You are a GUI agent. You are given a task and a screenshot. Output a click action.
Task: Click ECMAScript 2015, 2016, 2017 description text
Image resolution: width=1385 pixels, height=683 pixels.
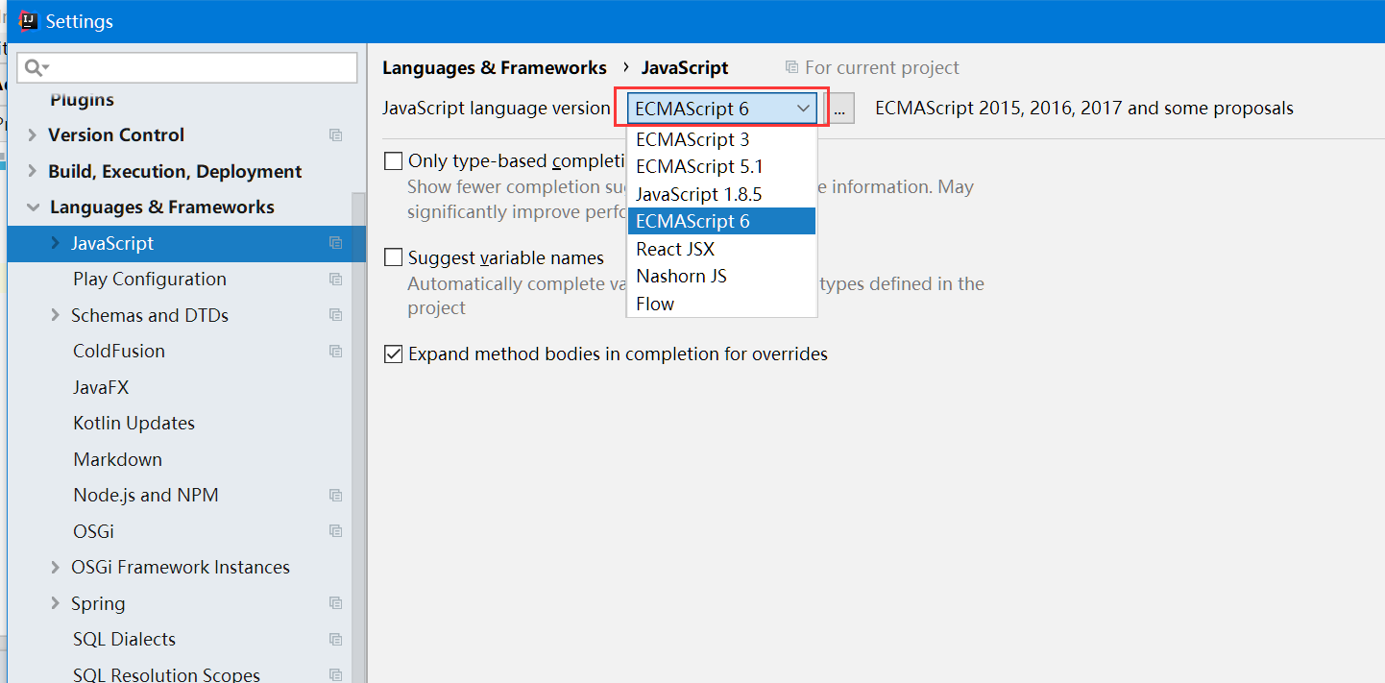click(x=1084, y=109)
